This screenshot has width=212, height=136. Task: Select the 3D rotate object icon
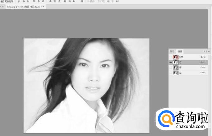click(x=99, y=1)
